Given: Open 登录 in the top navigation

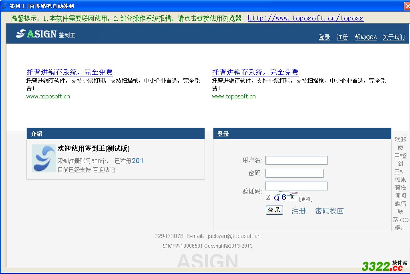Looking at the screenshot, I should click(x=324, y=37).
